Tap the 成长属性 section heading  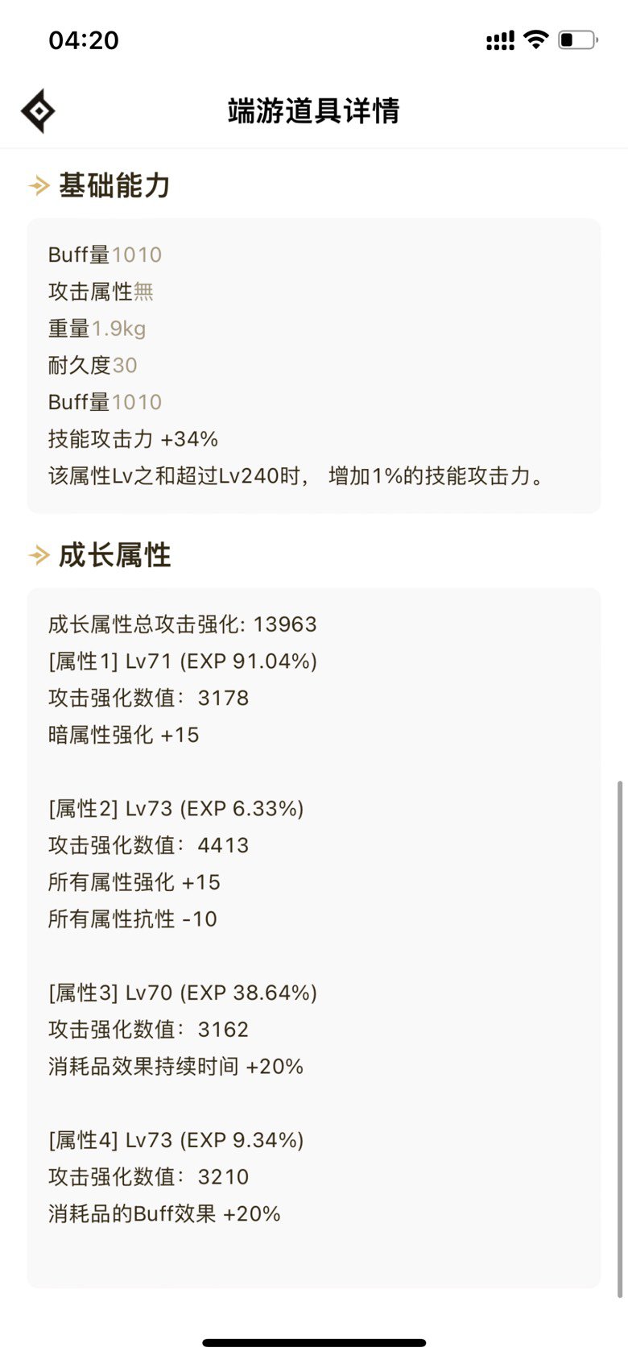tap(114, 555)
